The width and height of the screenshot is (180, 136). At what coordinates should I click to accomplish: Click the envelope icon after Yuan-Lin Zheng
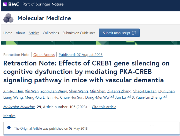point(165,96)
